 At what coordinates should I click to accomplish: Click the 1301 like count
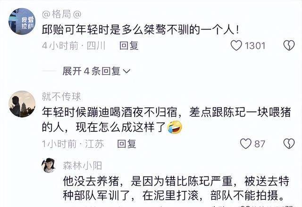coord(255,46)
